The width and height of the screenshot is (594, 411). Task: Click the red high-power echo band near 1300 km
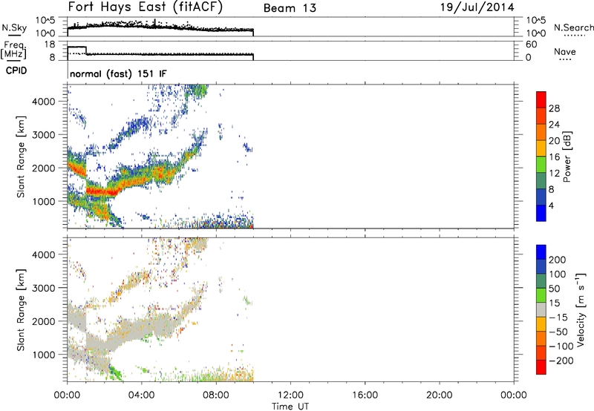point(102,191)
